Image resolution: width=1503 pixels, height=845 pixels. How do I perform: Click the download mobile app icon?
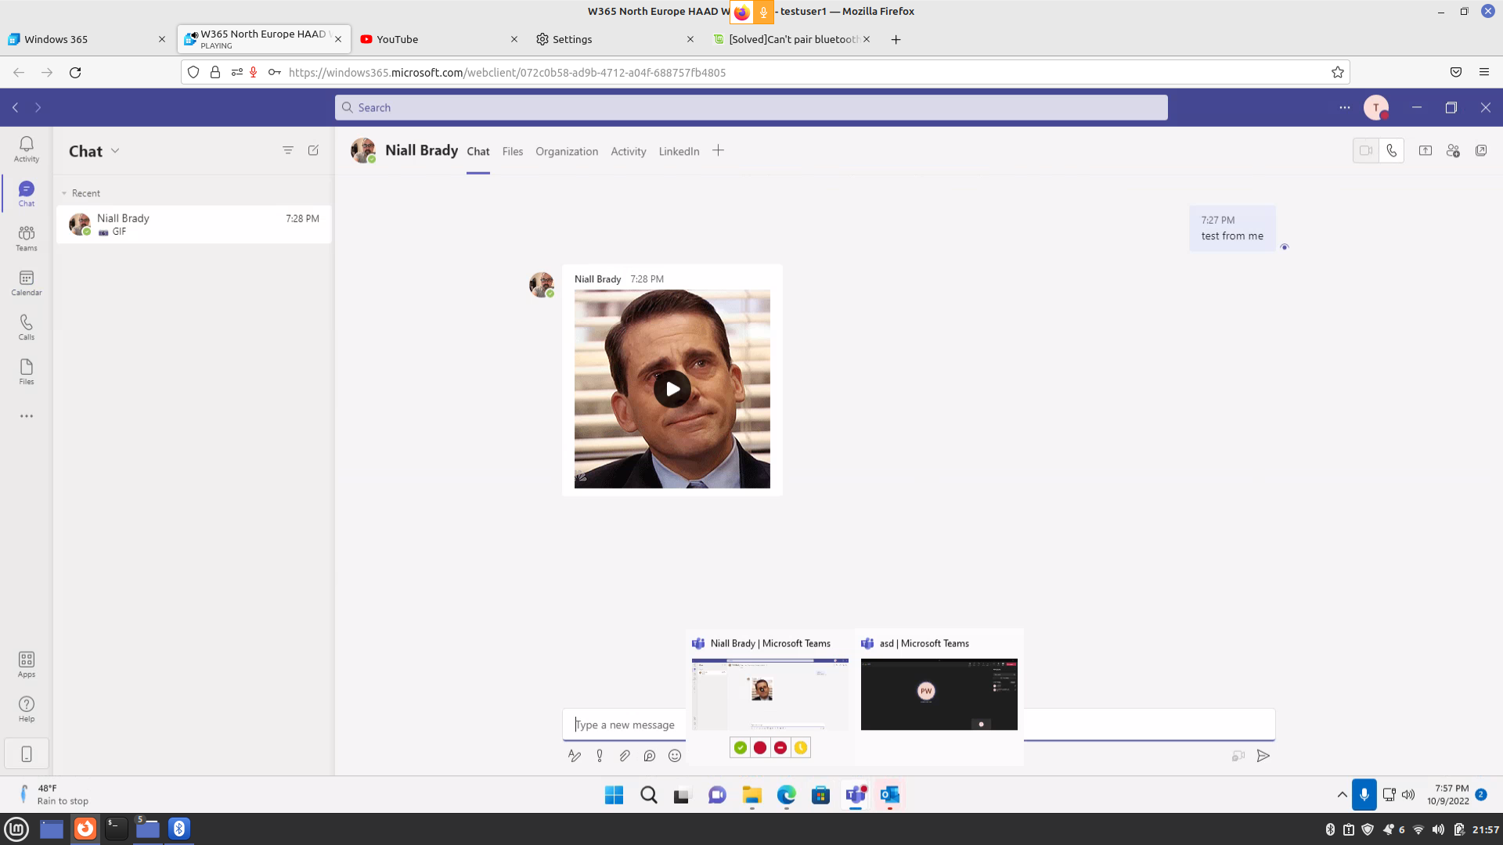tap(27, 754)
